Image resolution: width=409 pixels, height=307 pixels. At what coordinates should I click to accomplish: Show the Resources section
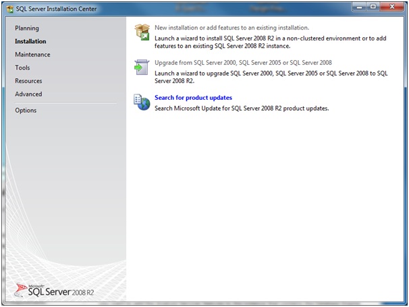pos(28,81)
